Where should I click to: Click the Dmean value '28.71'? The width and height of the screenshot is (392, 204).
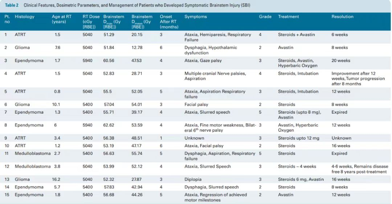click(x=137, y=73)
